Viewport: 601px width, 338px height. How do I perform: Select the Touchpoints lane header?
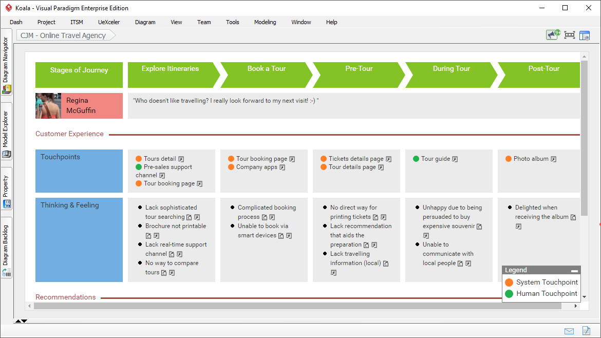click(x=79, y=171)
